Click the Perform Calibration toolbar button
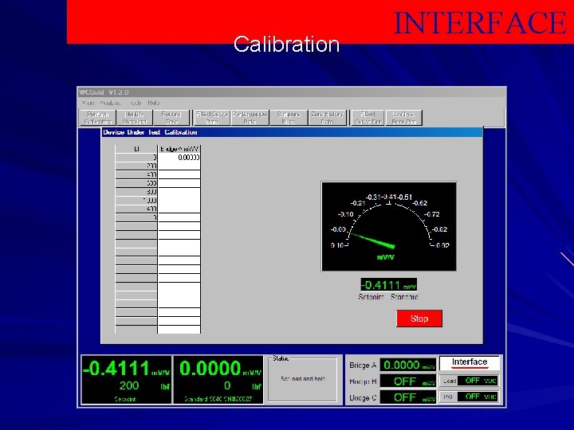 [x=98, y=118]
